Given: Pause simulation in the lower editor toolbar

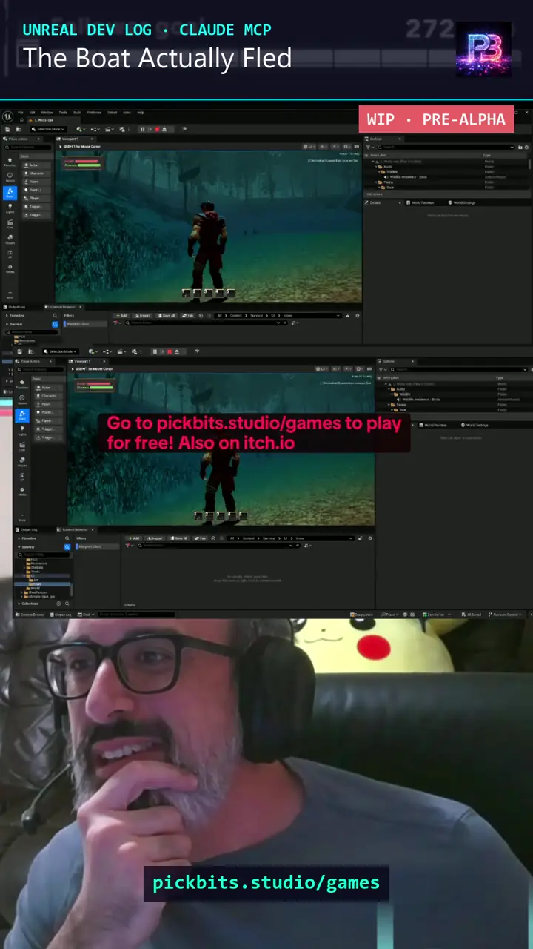Looking at the screenshot, I should click(155, 351).
